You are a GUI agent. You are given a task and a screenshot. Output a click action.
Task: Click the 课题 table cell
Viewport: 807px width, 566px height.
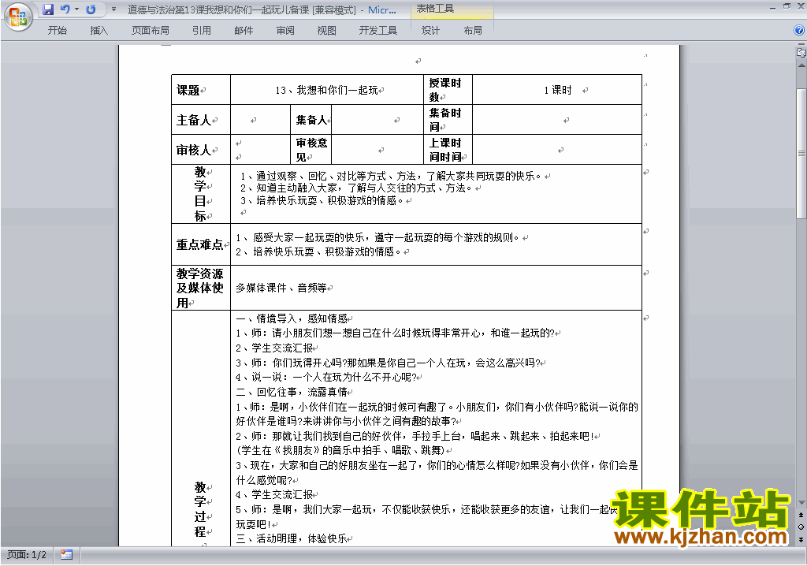[201, 90]
